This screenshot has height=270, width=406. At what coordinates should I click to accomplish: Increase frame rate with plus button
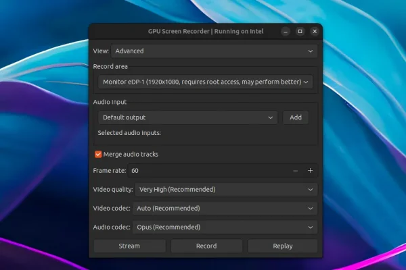pos(310,171)
